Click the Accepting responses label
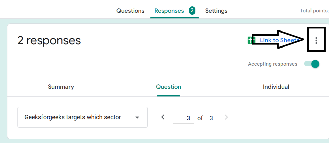The image size is (329, 143). pos(273,64)
